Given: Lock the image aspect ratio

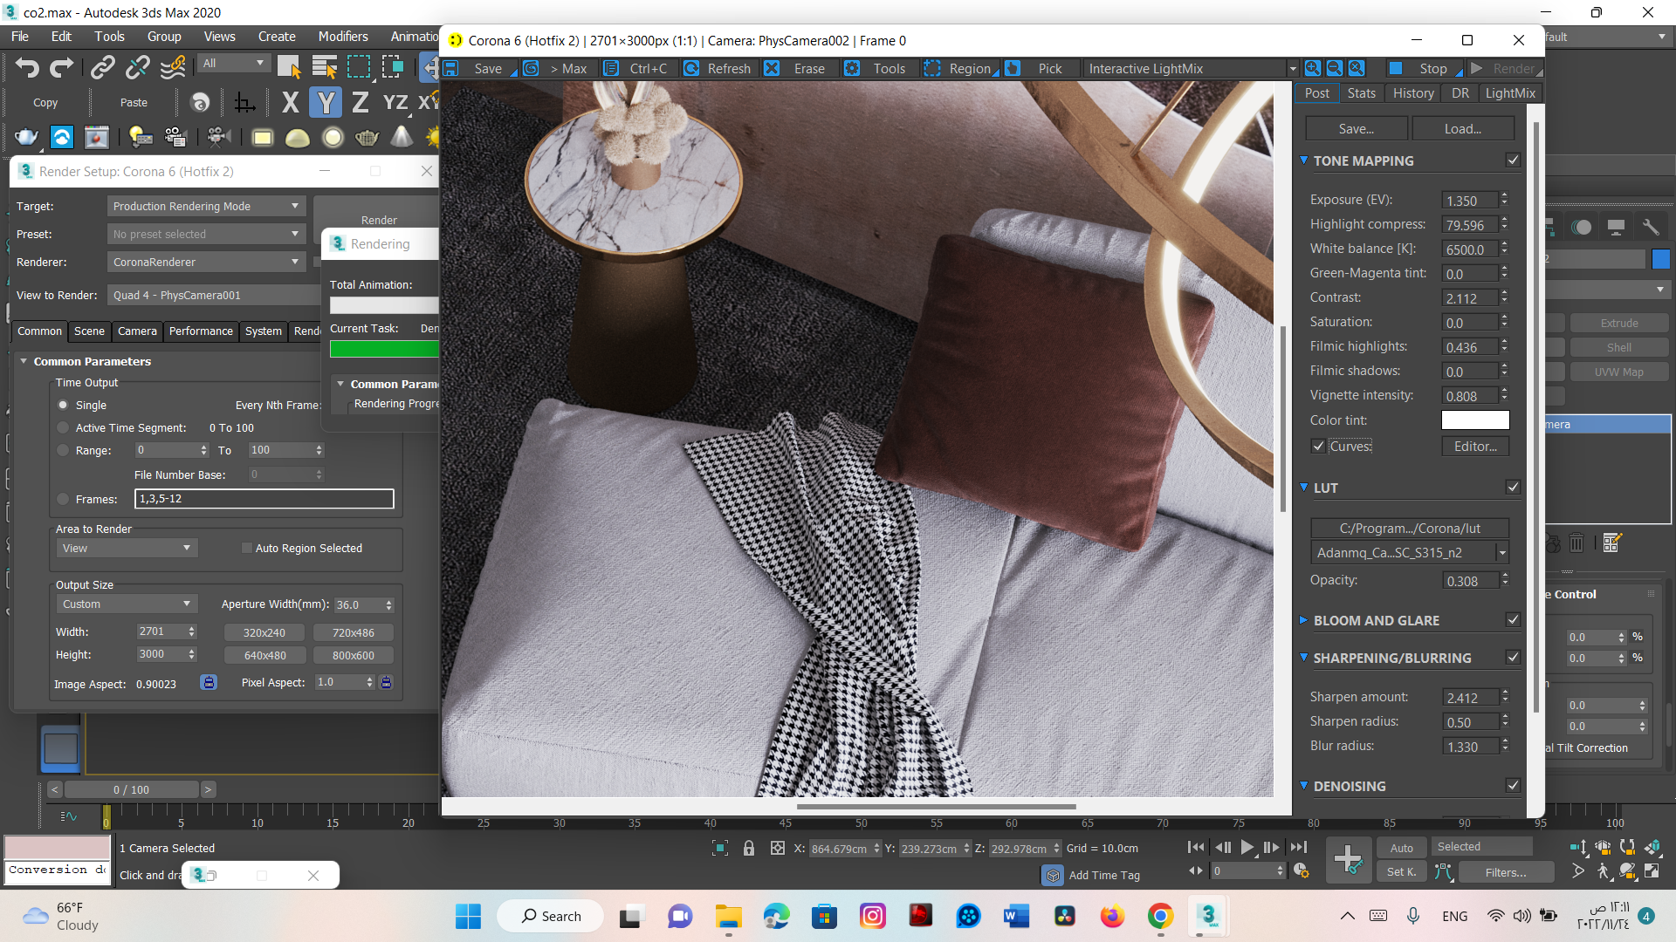Looking at the screenshot, I should pos(209,683).
